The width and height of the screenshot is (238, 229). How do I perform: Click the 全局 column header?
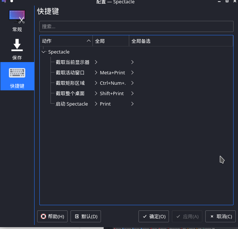coord(111,41)
